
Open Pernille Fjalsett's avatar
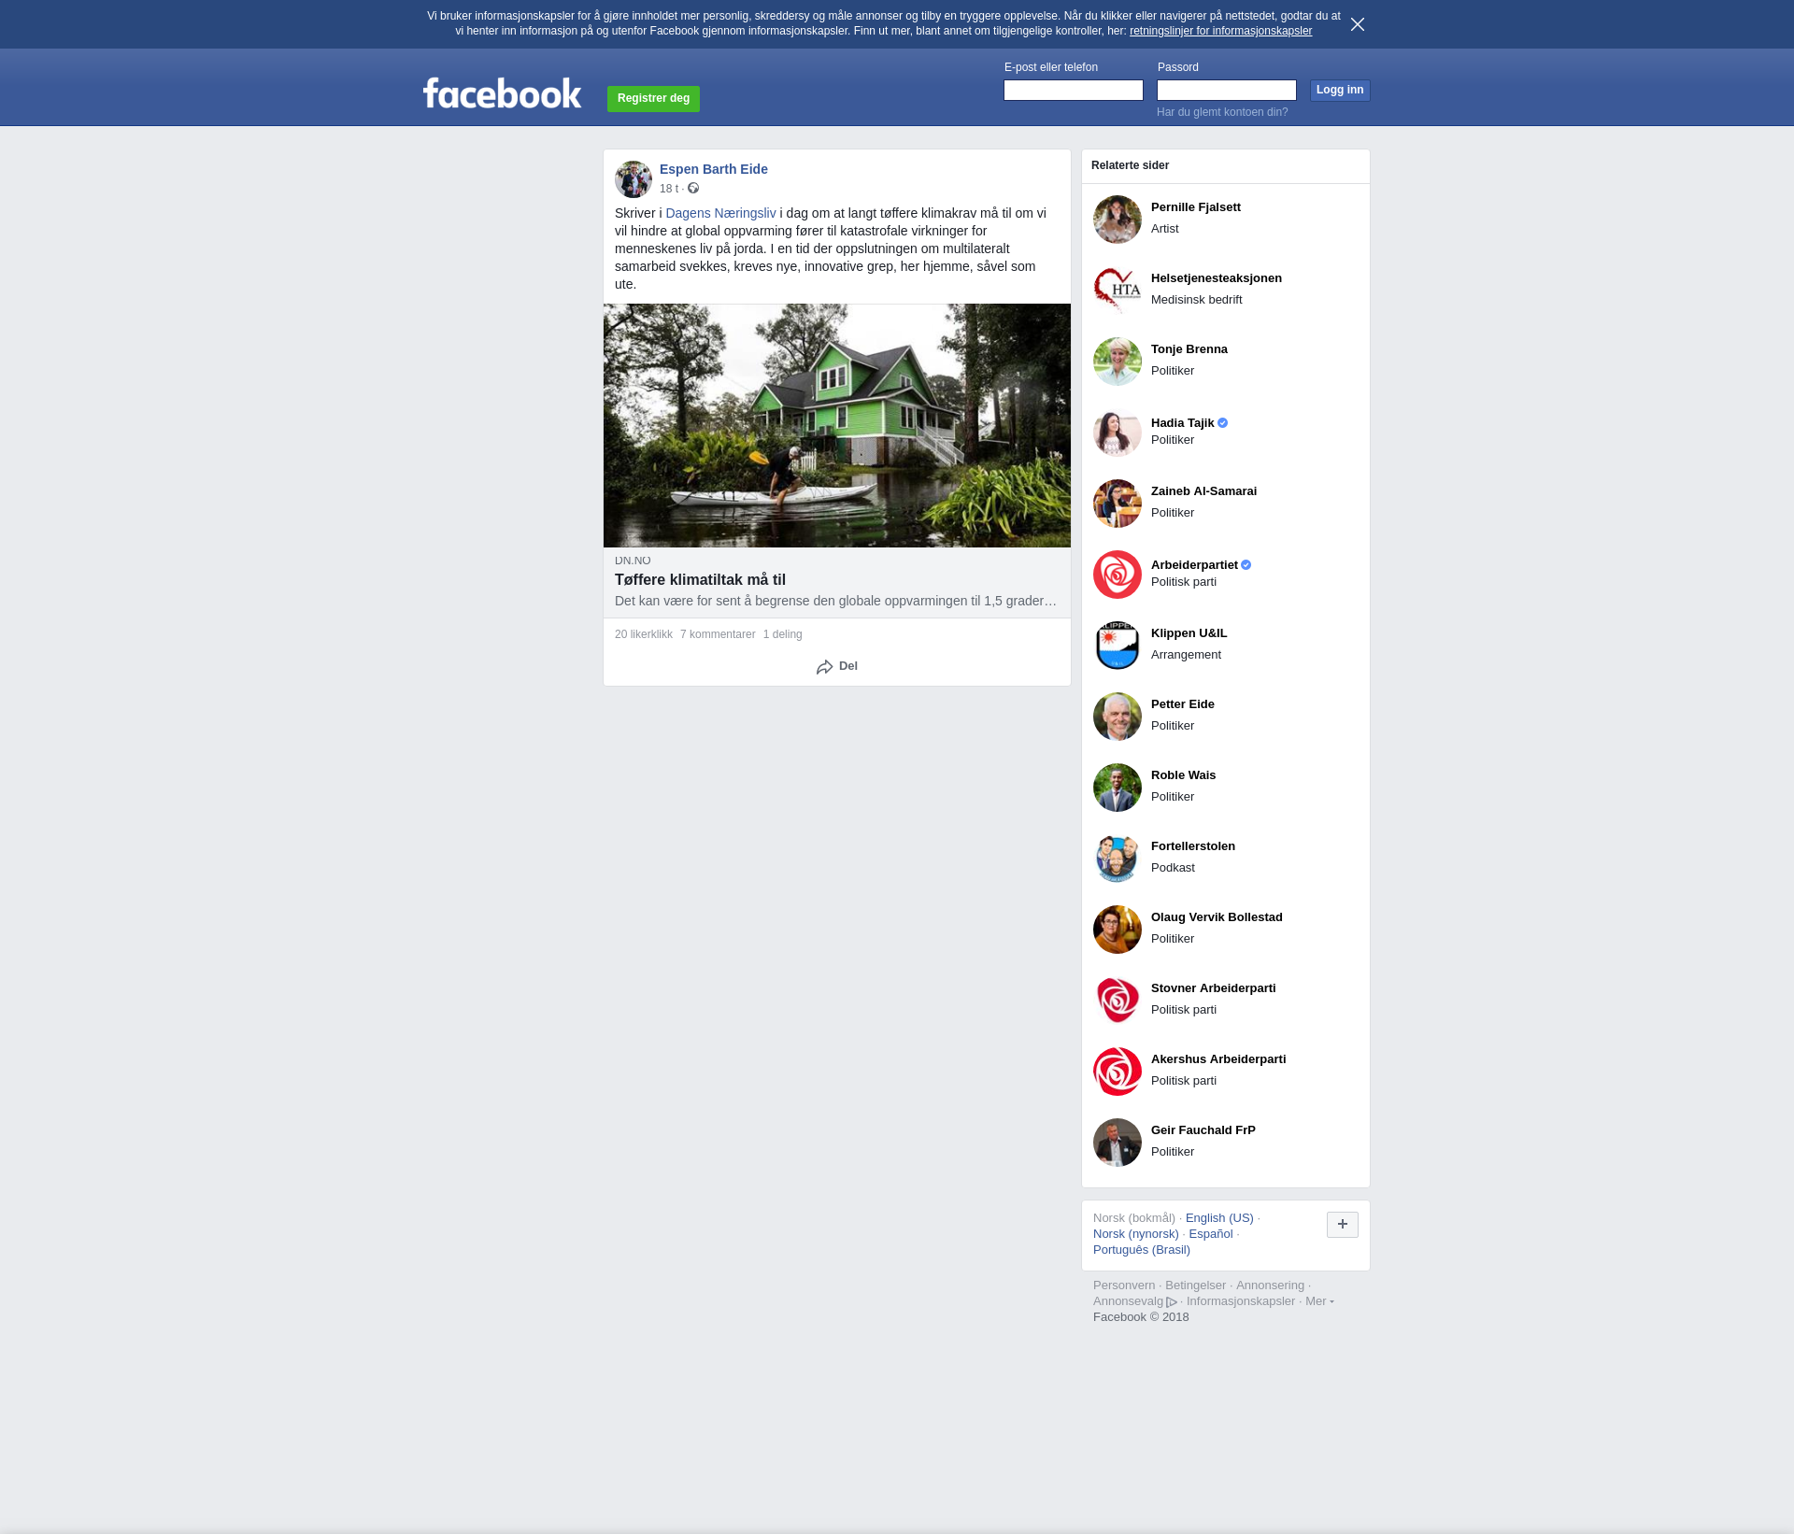pos(1118,220)
